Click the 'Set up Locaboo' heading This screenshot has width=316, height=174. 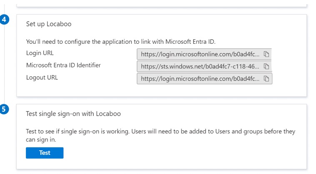[x=49, y=24]
